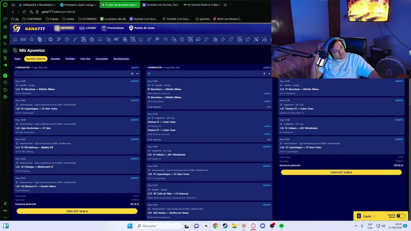Viewport: 411px width, 231px height.
Task: Open File Explorer from the taskbar
Action: click(234, 226)
